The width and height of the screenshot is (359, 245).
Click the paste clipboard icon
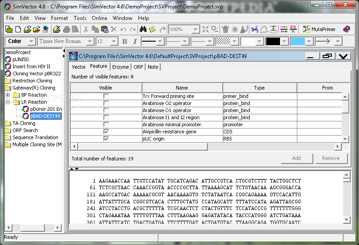pos(104,29)
